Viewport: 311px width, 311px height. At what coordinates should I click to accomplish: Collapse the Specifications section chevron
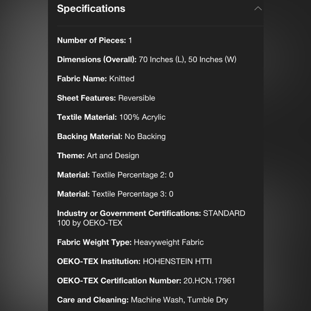tap(258, 8)
